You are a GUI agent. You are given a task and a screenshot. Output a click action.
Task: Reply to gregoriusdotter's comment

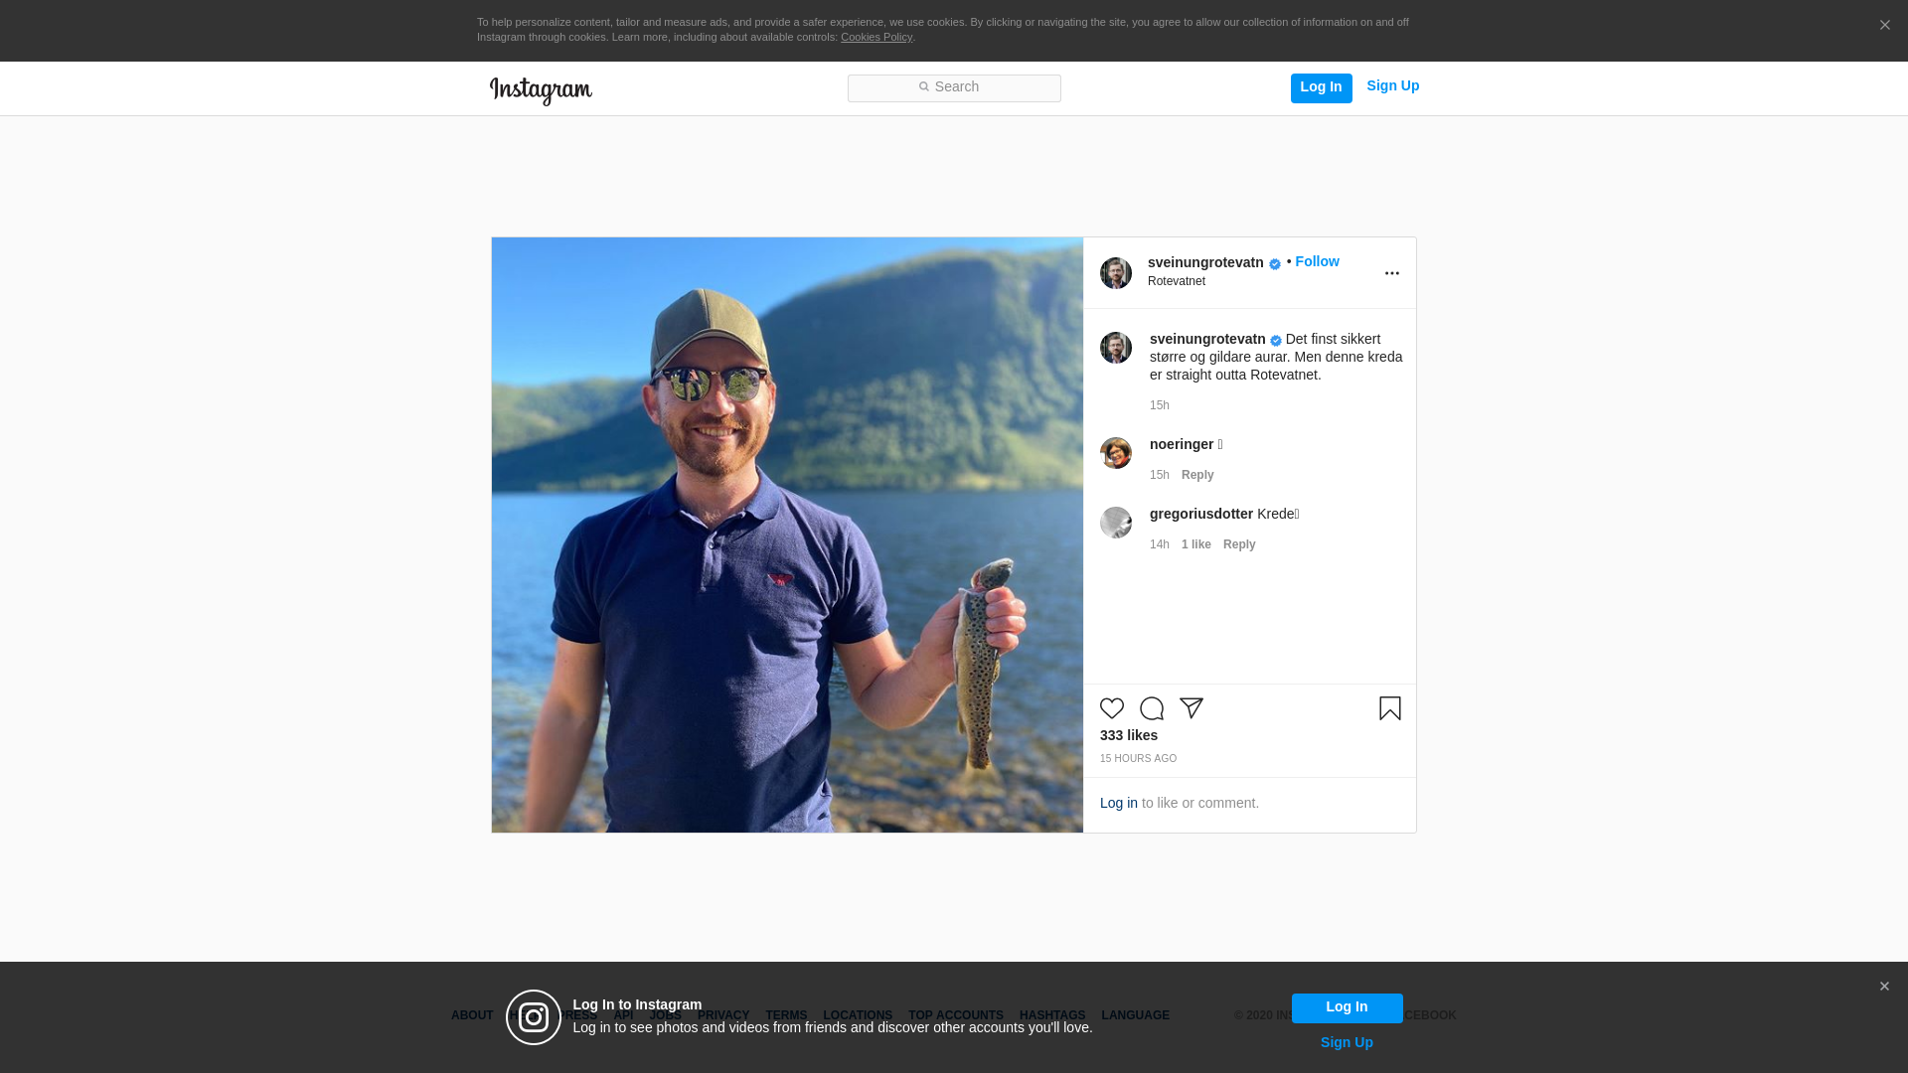pos(1239,544)
